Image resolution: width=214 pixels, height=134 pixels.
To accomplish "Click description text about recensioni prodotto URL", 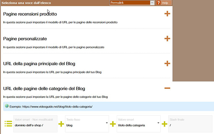I will tap(60, 22).
